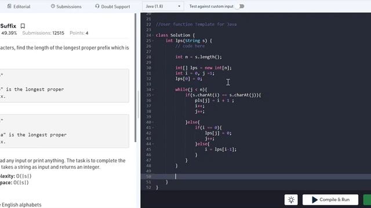This screenshot has height=208, width=371.
Task: Collapse the if block fold at line 35
Action: point(153,95)
